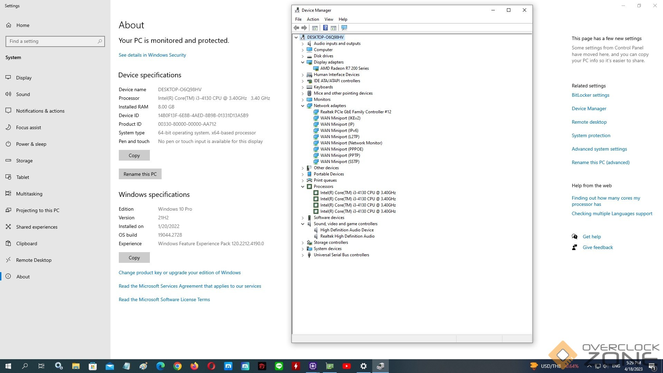The width and height of the screenshot is (663, 373).
Task: Click Show/Hide Console Tree toolbar icon
Action: pos(315,28)
